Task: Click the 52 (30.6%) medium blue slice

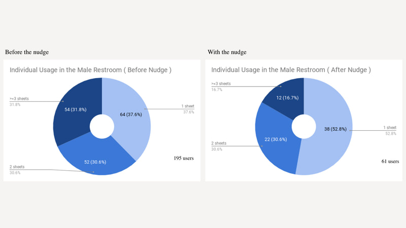Action: (x=95, y=162)
